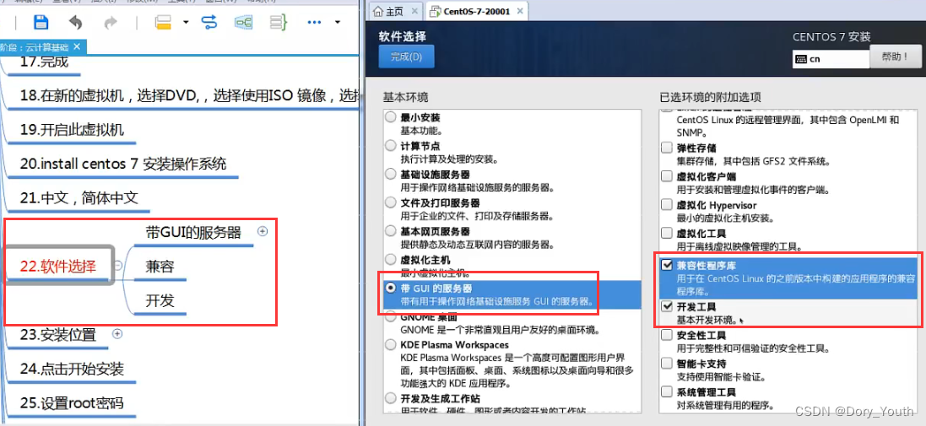Select the 云计算基础 document tab
Image resolution: width=926 pixels, height=426 pixels.
pyautogui.click(x=42, y=46)
